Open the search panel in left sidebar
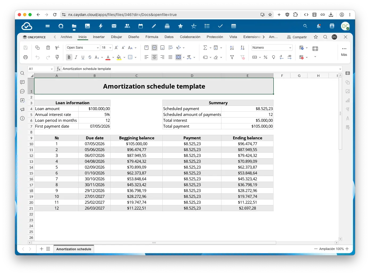Viewport: 370px width, 275px height. coord(22,73)
